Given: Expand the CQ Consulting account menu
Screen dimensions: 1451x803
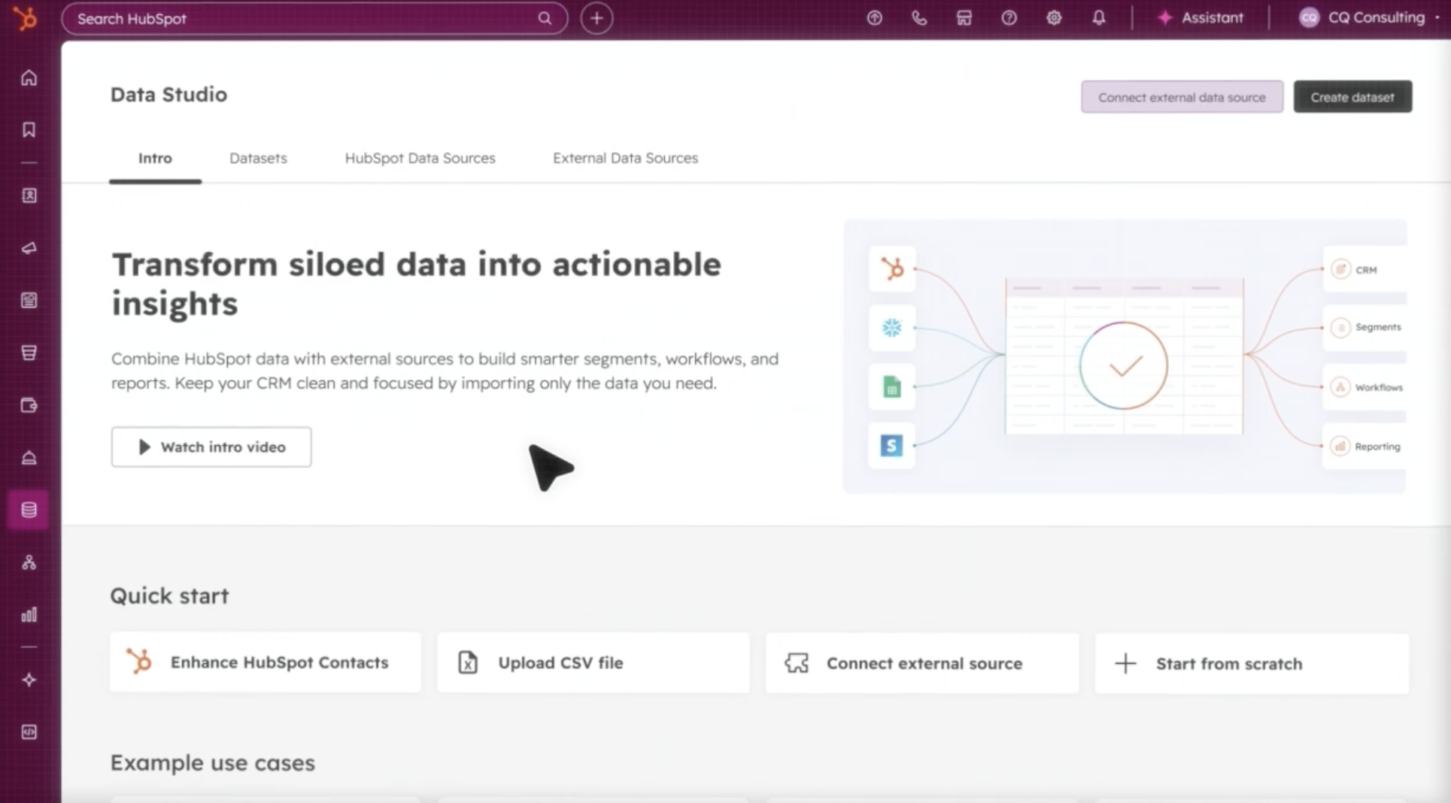Looking at the screenshot, I should pyautogui.click(x=1369, y=18).
